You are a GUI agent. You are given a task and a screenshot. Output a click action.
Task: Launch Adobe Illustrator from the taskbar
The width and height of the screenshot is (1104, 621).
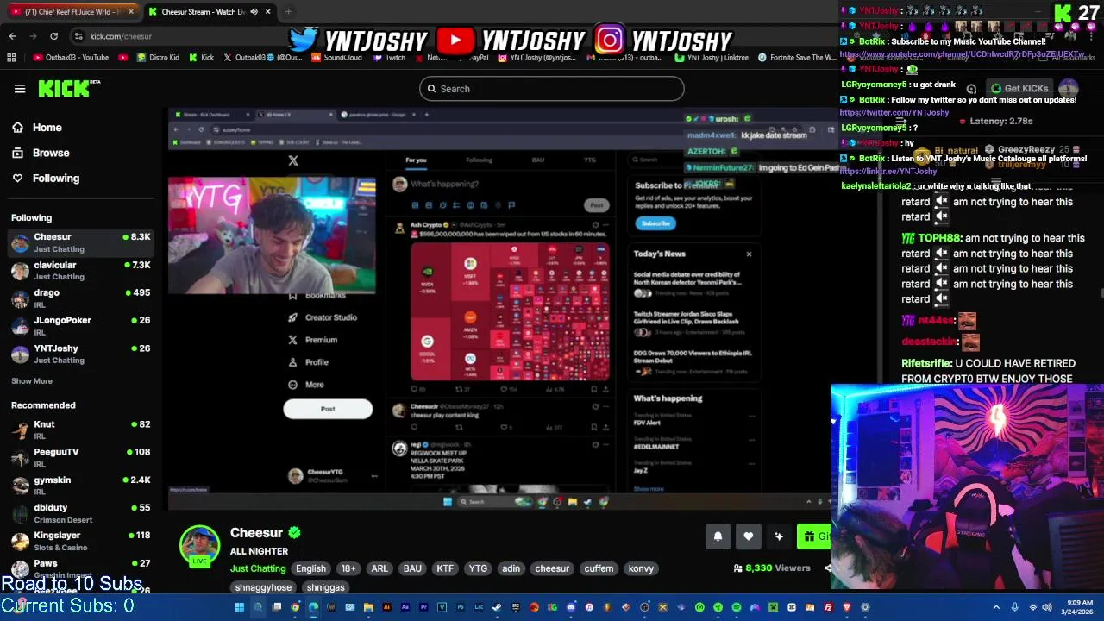pyautogui.click(x=386, y=607)
